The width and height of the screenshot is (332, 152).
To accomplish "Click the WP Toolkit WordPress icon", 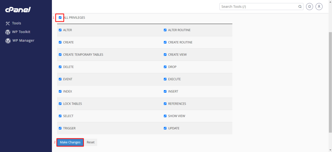I will point(8,32).
